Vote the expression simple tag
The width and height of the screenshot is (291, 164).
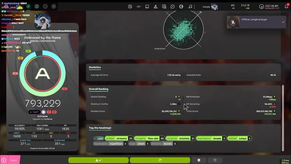click(x=211, y=138)
